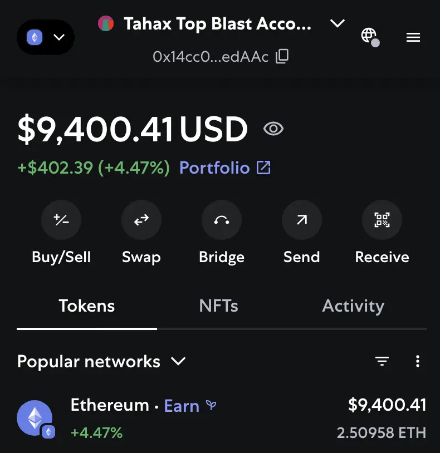Open the three-dot token options menu
Image resolution: width=440 pixels, height=453 pixels.
click(418, 361)
